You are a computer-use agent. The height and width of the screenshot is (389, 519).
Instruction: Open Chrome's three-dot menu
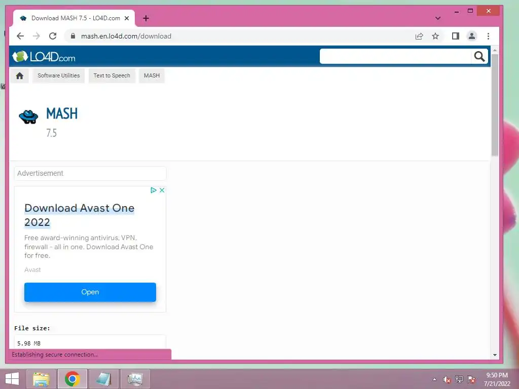tap(488, 36)
